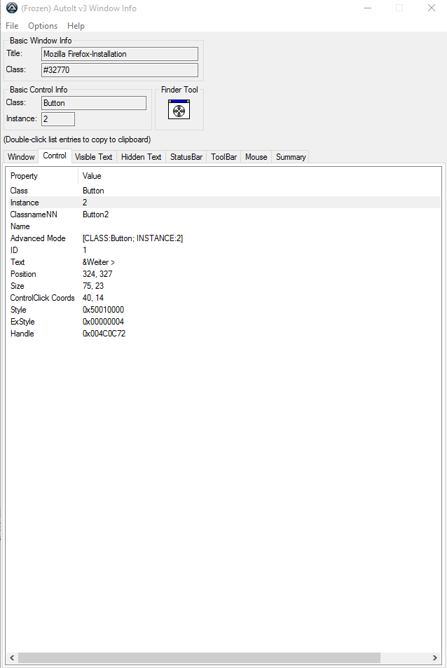Switch to the Hidden Text tab
This screenshot has width=447, height=668.
(x=141, y=157)
